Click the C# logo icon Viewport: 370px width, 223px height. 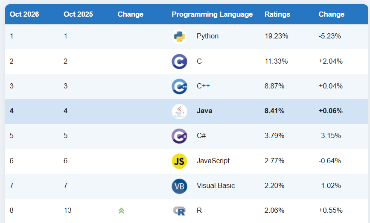pos(179,136)
